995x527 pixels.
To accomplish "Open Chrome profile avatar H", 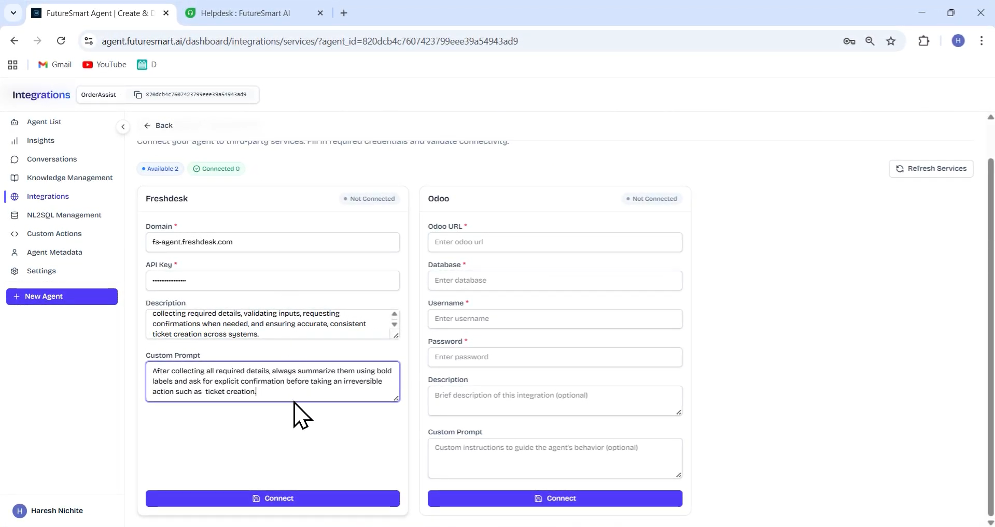I will [958, 41].
